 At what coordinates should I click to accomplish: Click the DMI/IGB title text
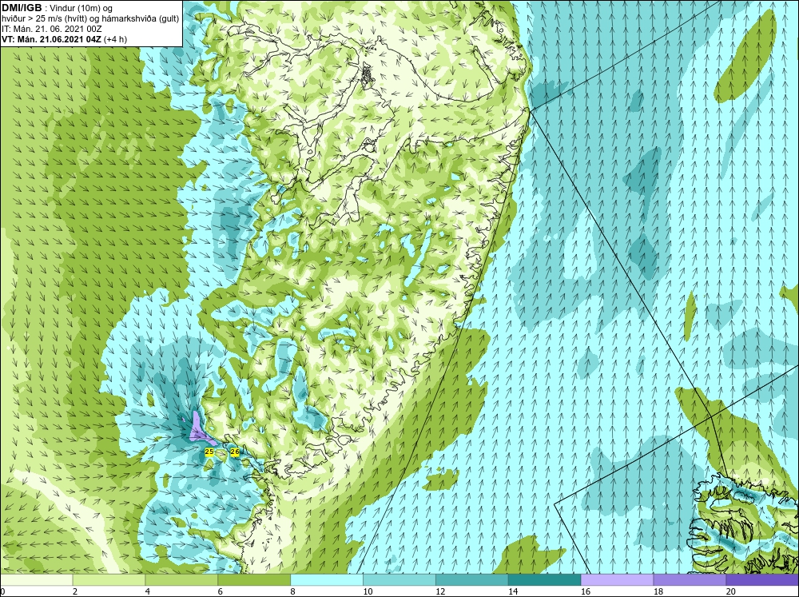pyautogui.click(x=22, y=8)
